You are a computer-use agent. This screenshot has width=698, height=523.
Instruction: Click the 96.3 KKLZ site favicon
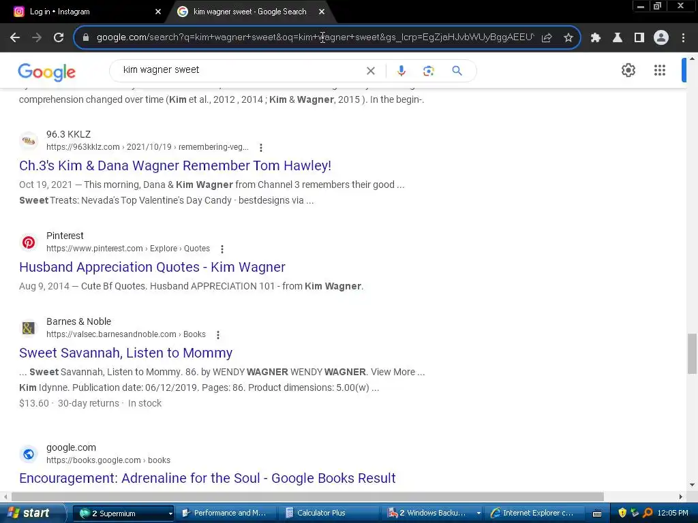click(x=29, y=140)
